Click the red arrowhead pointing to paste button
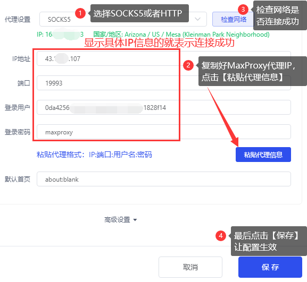307x282 pixels. (235, 141)
